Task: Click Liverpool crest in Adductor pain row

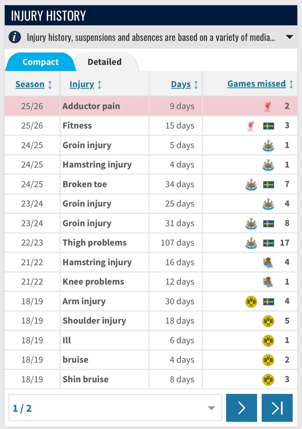Action: pos(268,106)
